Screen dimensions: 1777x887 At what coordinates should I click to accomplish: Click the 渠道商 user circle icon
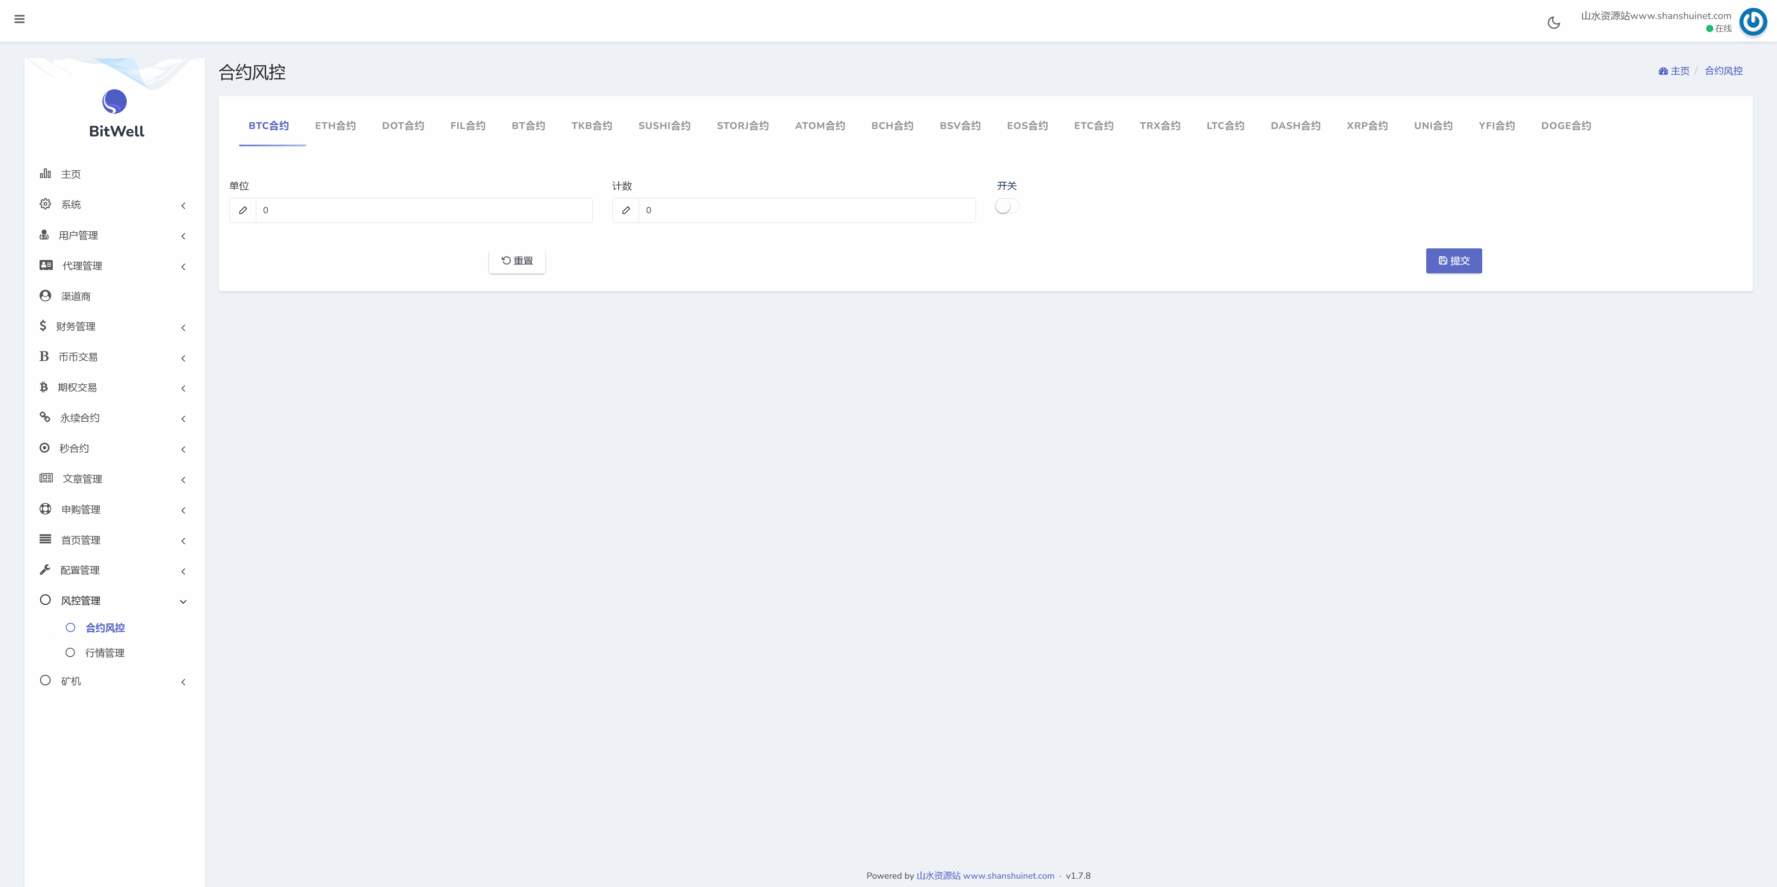(45, 296)
